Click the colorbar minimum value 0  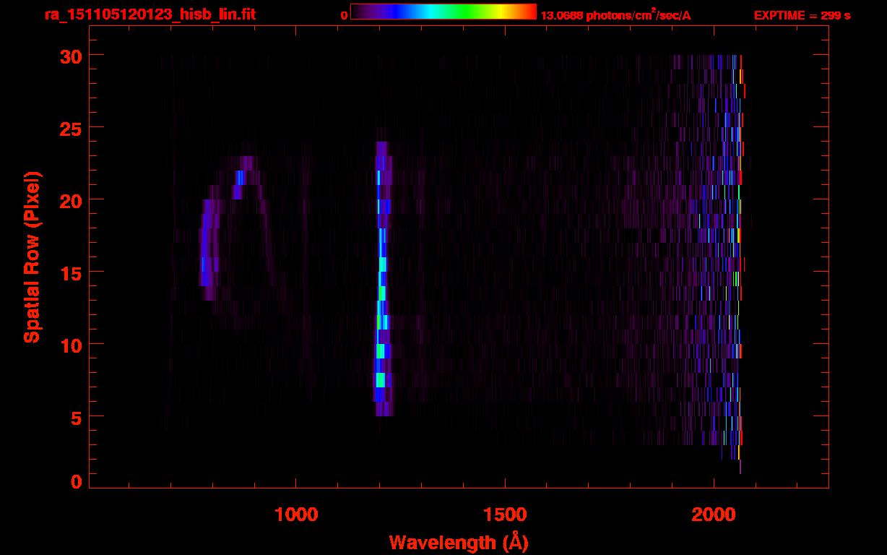tap(345, 15)
